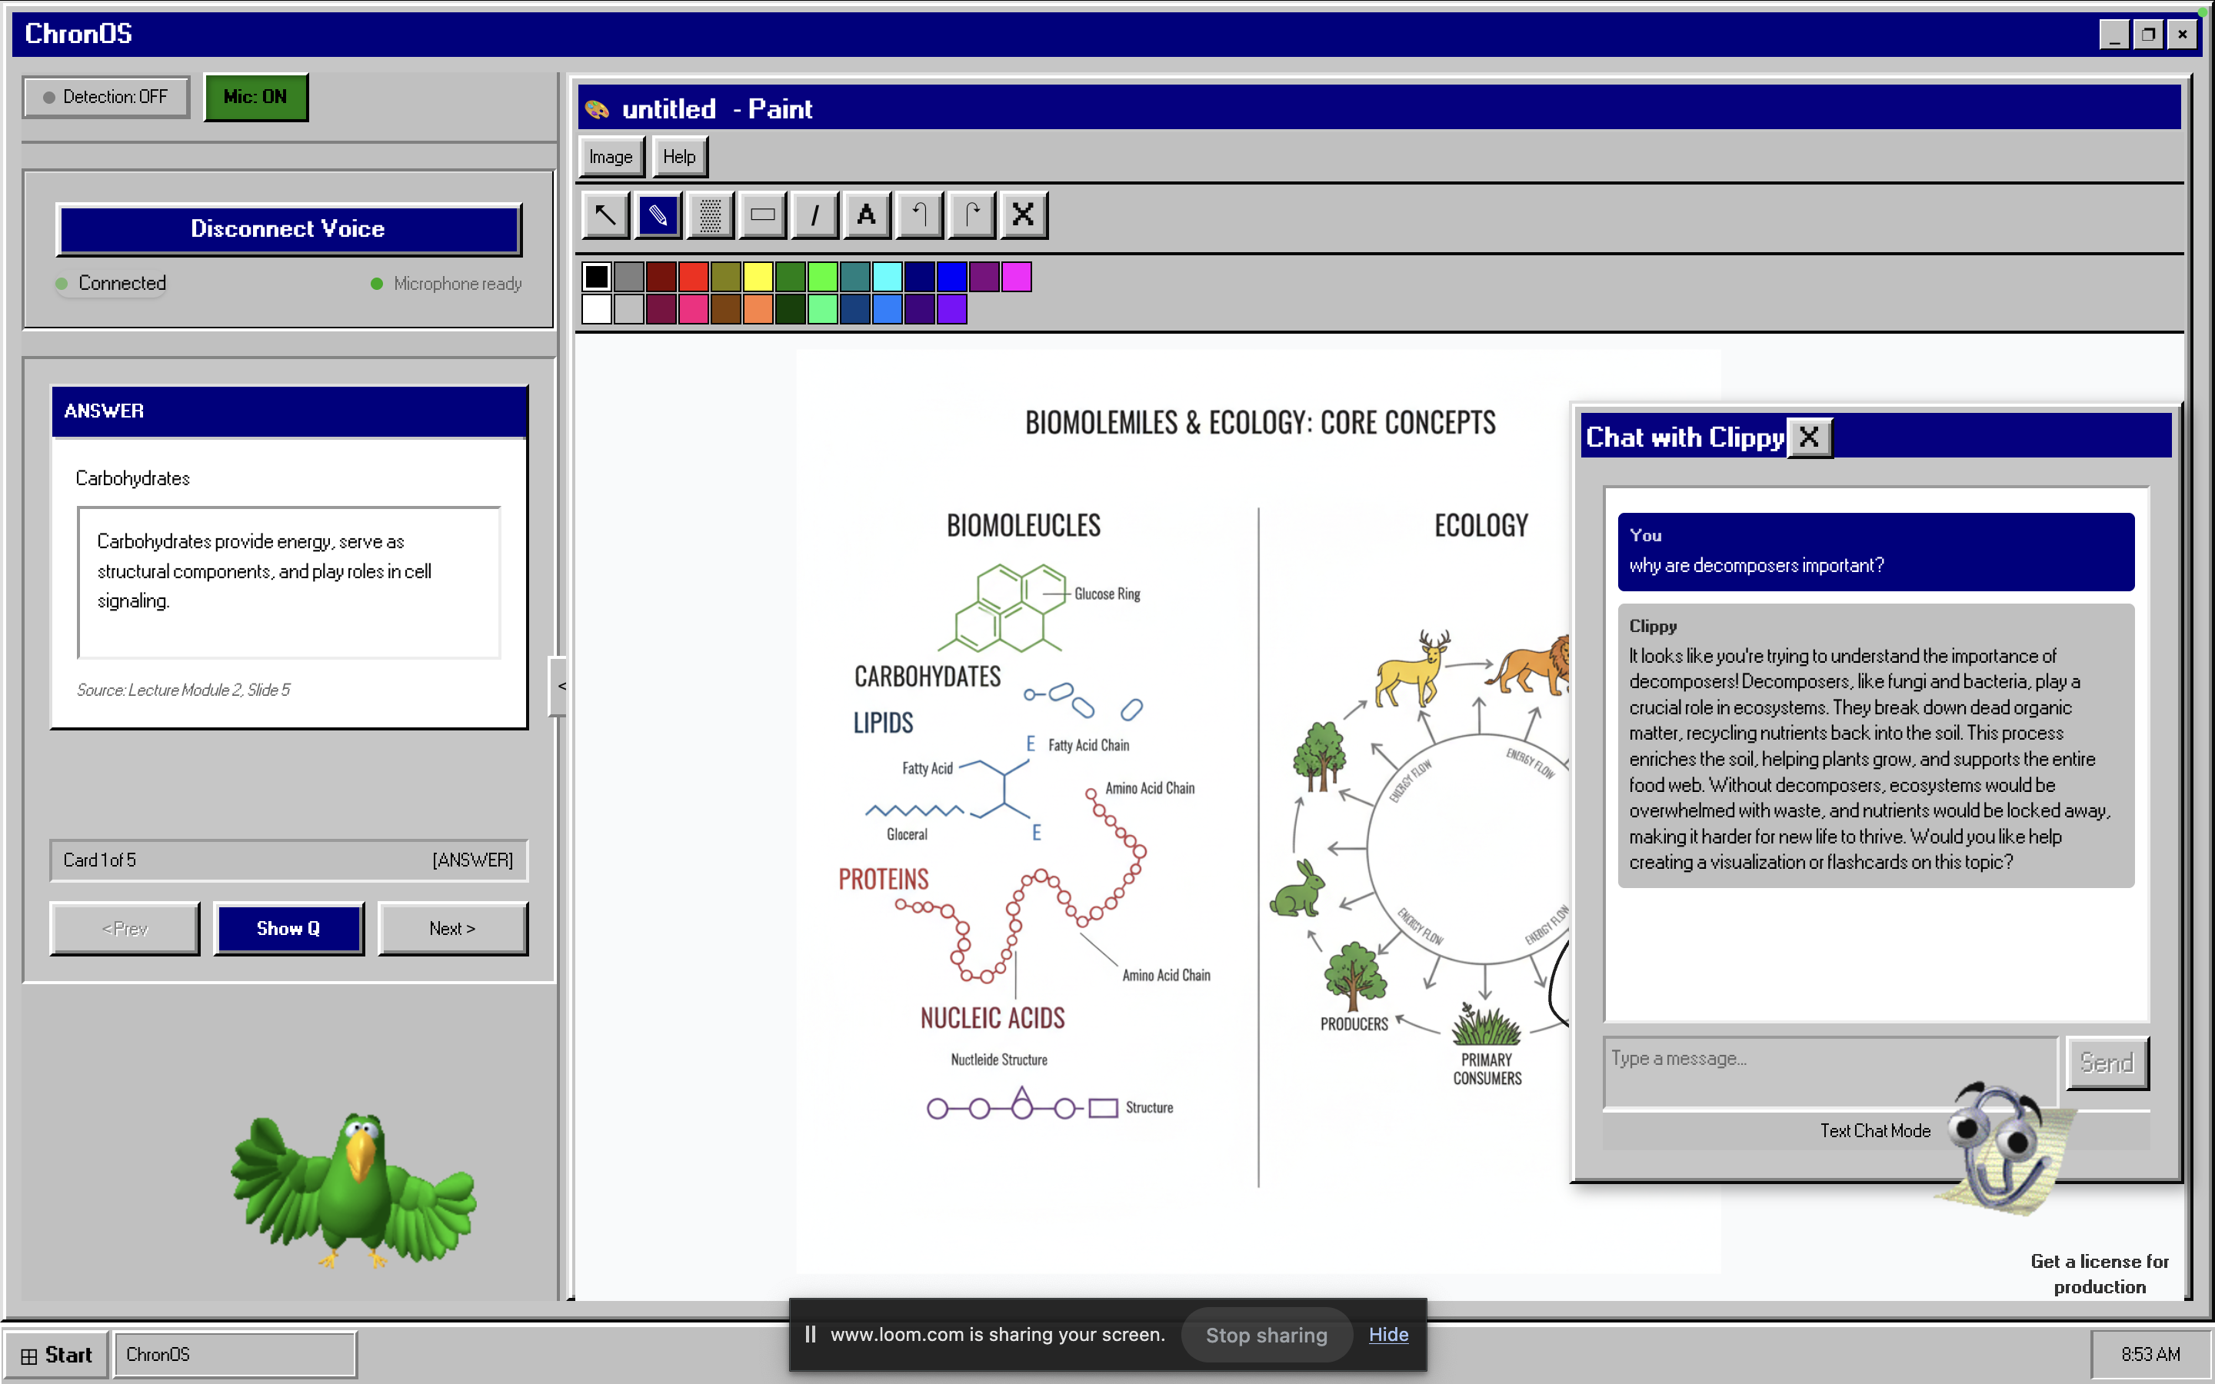Pick the straight line tool
Image resolution: width=2215 pixels, height=1384 pixels.
[x=814, y=215]
